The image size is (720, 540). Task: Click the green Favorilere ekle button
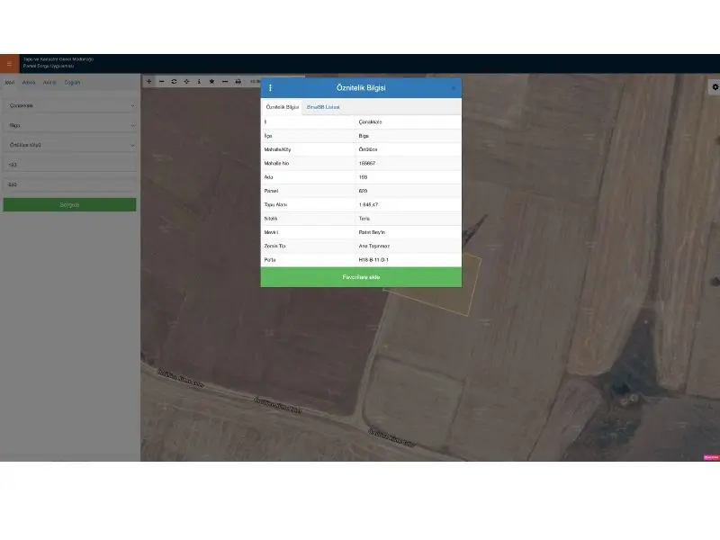(x=361, y=277)
